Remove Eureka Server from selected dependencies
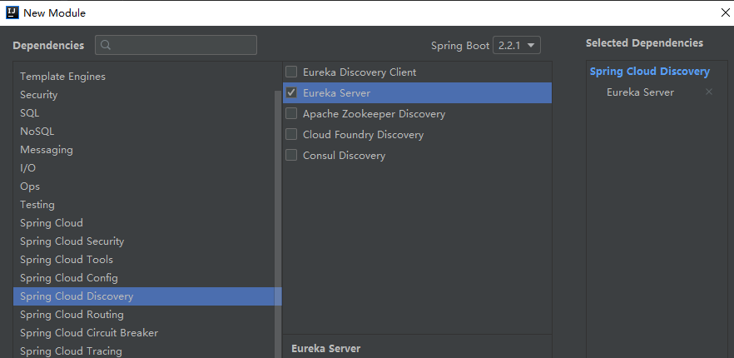The height and width of the screenshot is (358, 734). 709,92
